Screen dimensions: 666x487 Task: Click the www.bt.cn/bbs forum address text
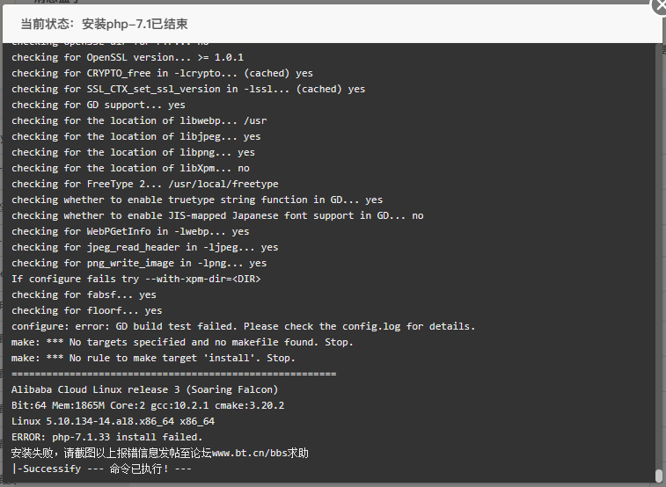tap(249, 453)
